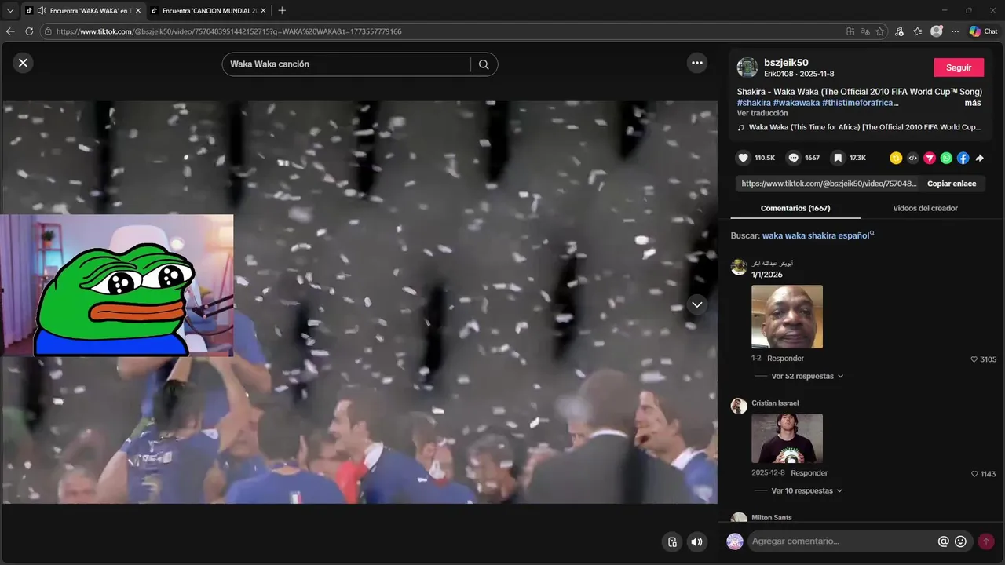Open browser profile avatar
The image size is (1005, 565).
pyautogui.click(x=937, y=31)
